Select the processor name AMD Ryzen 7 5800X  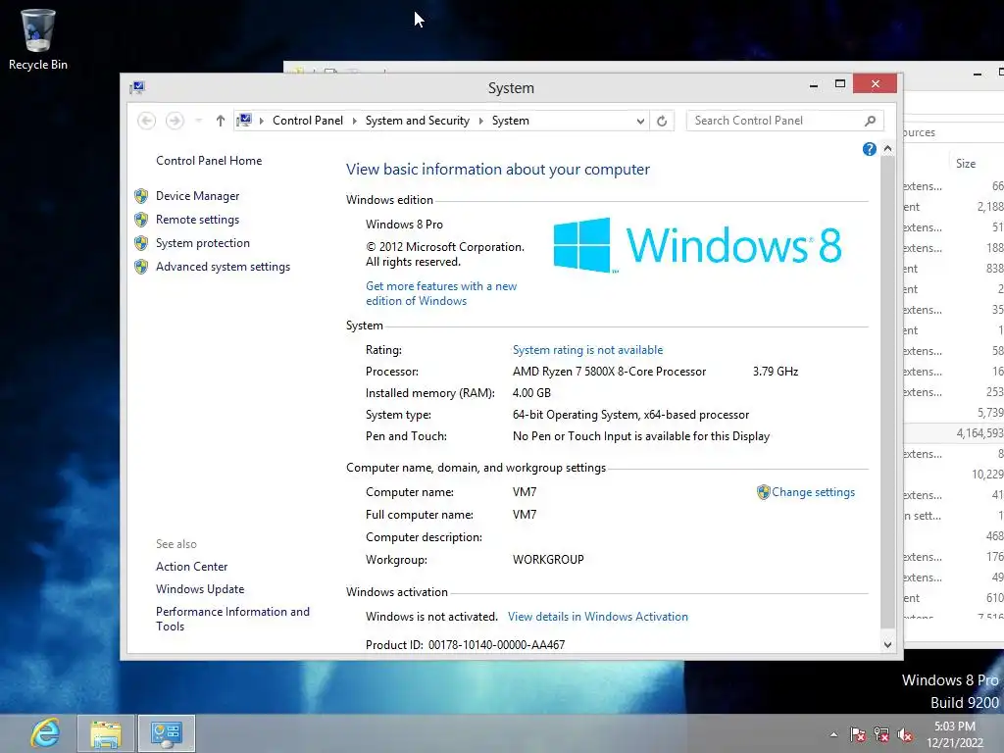(609, 372)
